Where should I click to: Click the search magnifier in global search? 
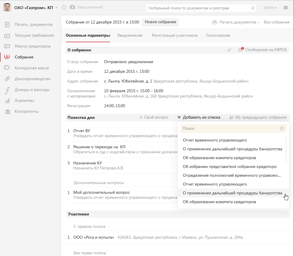point(253,8)
